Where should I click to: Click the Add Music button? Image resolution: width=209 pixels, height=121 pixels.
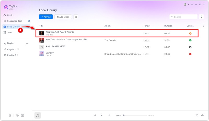pos(63,17)
